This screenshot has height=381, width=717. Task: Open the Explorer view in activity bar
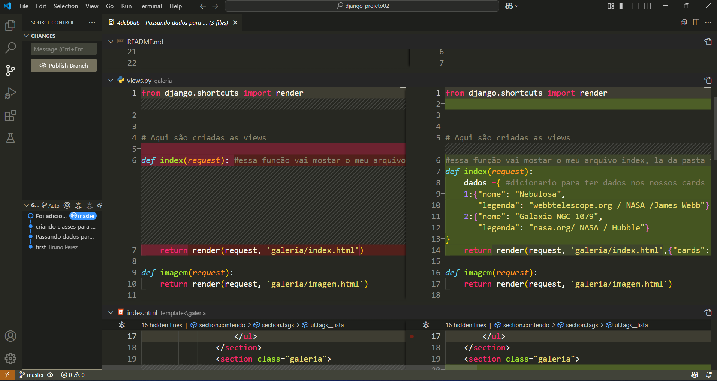point(10,25)
